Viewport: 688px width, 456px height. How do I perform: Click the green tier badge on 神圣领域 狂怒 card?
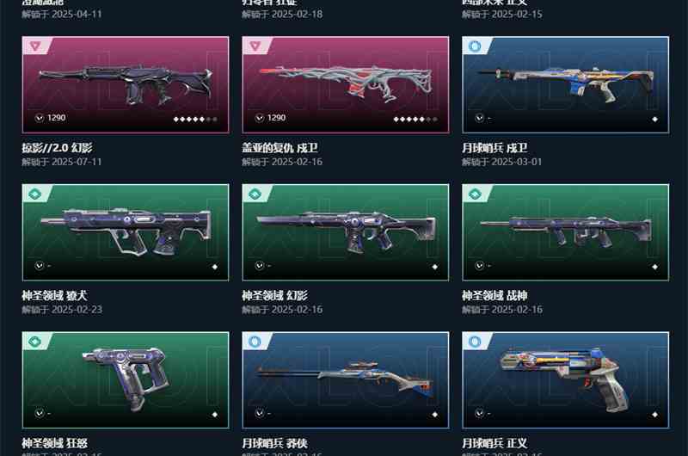(x=35, y=342)
